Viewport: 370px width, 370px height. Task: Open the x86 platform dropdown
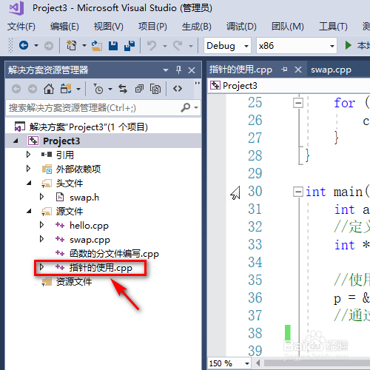click(x=332, y=46)
